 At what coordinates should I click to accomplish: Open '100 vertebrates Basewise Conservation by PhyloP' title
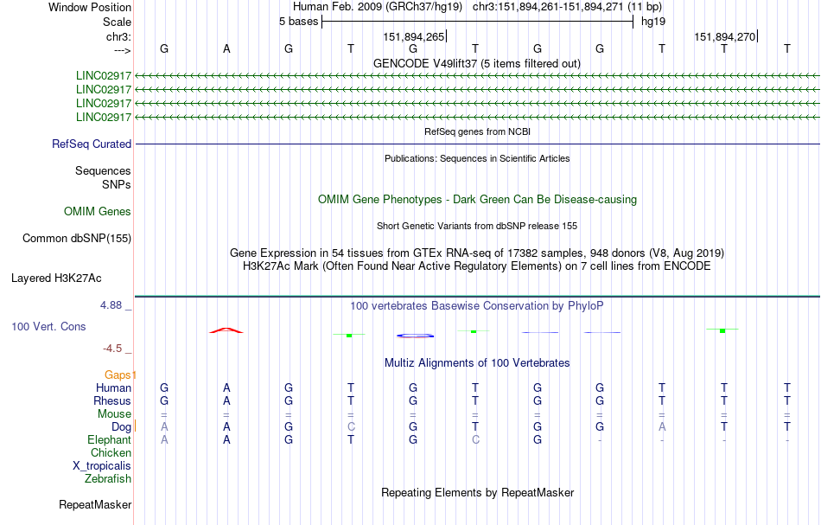click(x=477, y=305)
